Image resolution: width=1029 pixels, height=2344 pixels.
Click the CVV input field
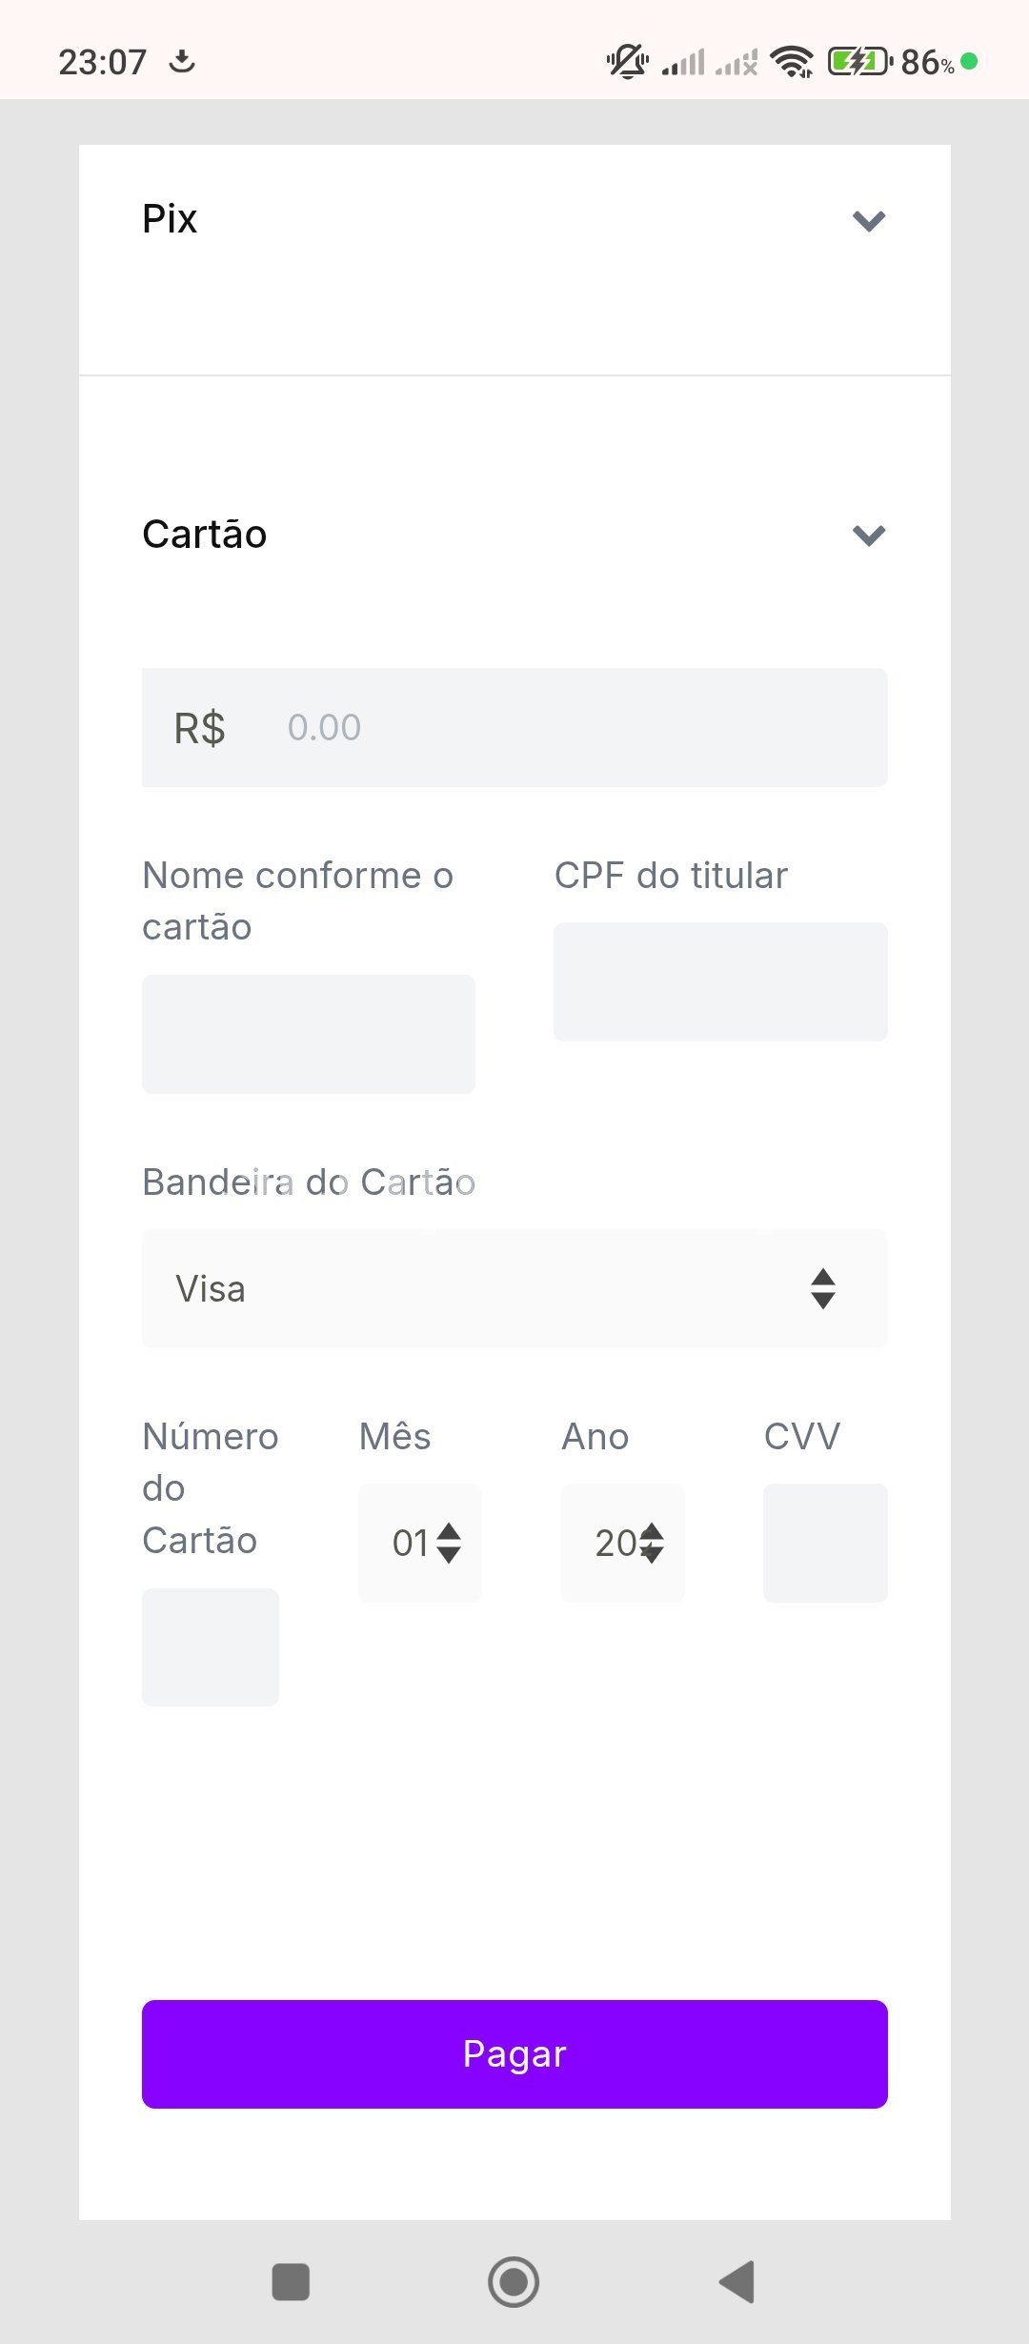click(825, 1543)
